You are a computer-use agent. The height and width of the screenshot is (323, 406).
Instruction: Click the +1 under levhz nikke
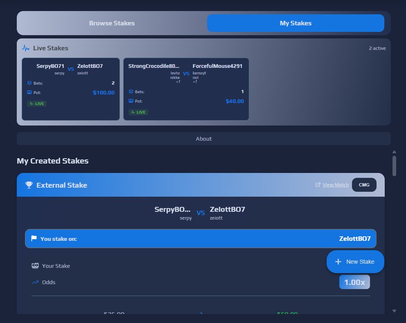178,82
